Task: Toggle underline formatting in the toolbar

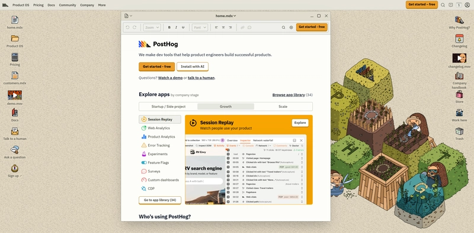Action: point(183,27)
